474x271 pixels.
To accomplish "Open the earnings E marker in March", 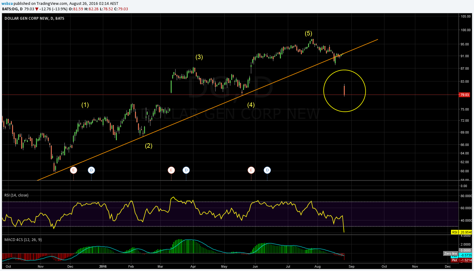I will click(171, 170).
